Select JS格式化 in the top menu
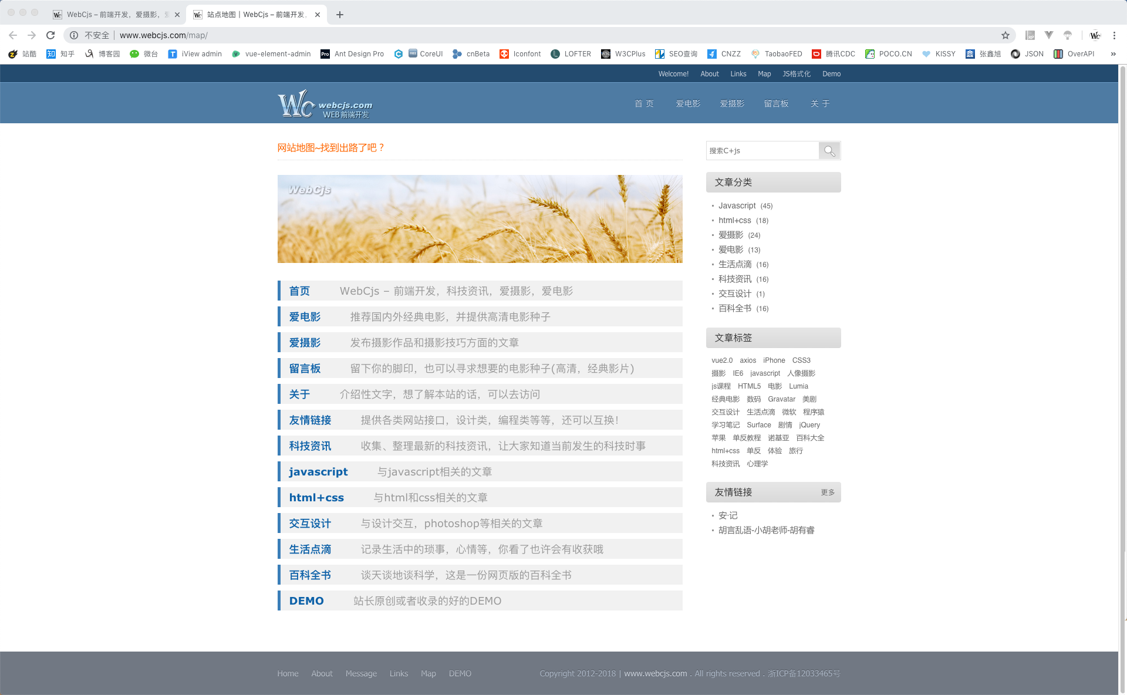 [x=797, y=74]
